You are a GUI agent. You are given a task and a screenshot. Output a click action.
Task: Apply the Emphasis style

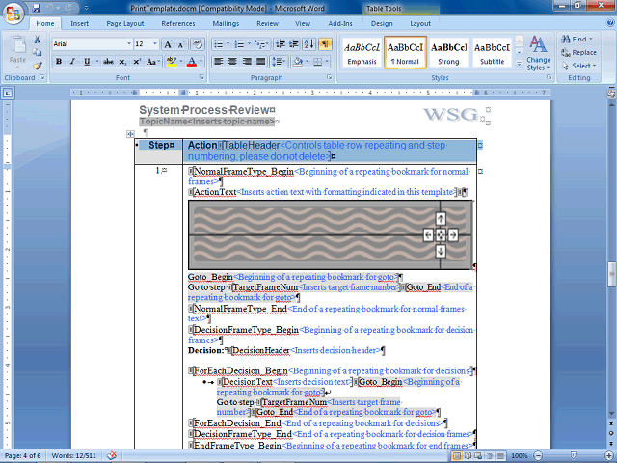362,53
